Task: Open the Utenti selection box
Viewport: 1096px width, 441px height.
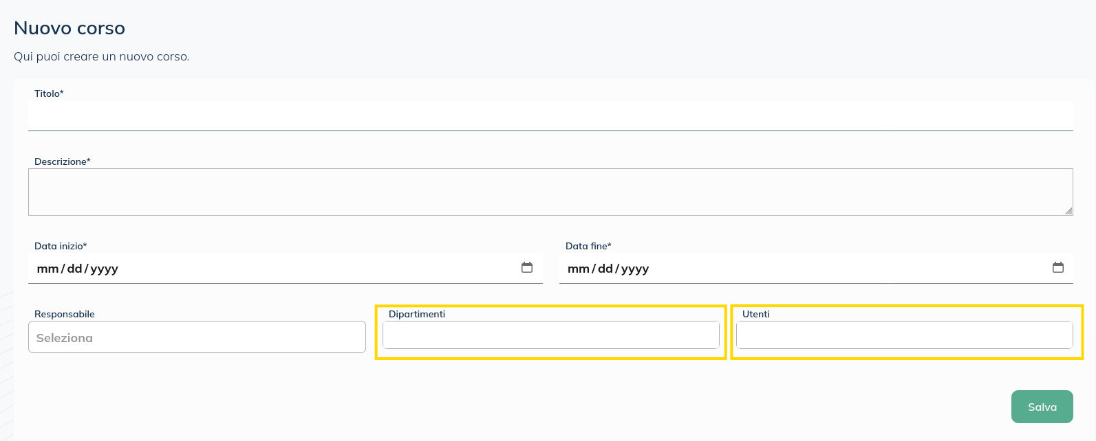Action: tap(904, 335)
